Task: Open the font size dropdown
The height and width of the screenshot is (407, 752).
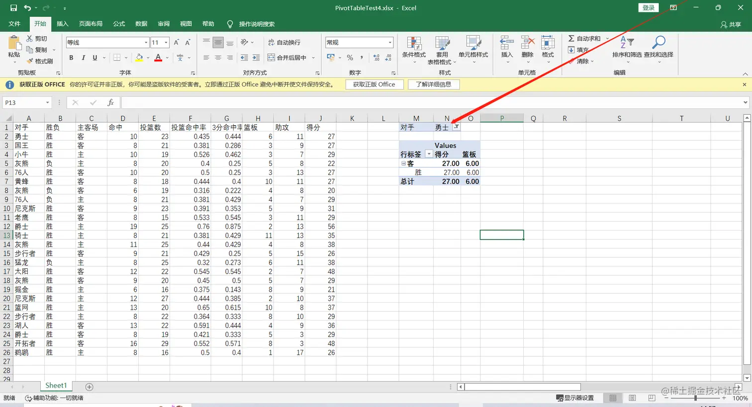Action: click(166, 43)
